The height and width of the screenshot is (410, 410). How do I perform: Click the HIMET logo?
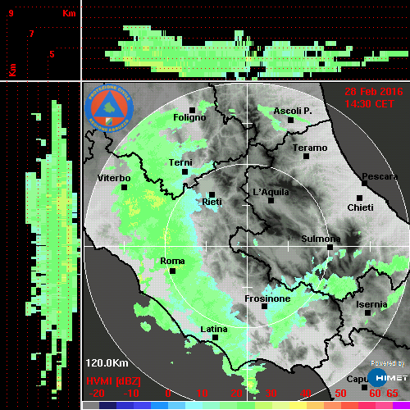387,378
